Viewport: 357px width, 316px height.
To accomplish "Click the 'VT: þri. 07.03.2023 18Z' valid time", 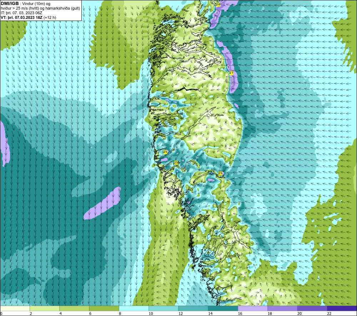I will pyautogui.click(x=22, y=17).
